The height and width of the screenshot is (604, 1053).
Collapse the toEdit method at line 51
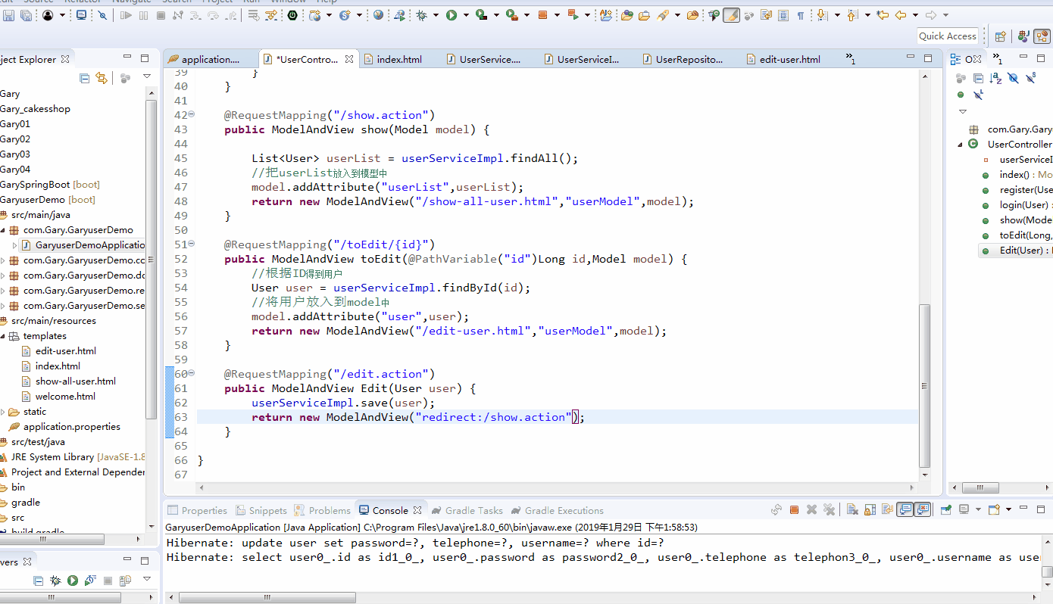192,244
